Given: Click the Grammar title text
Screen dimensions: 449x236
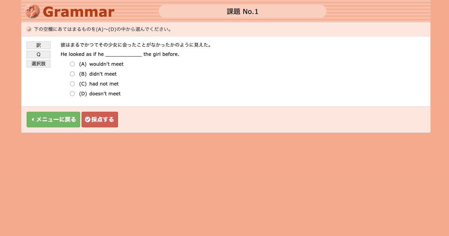Looking at the screenshot, I should [x=78, y=12].
